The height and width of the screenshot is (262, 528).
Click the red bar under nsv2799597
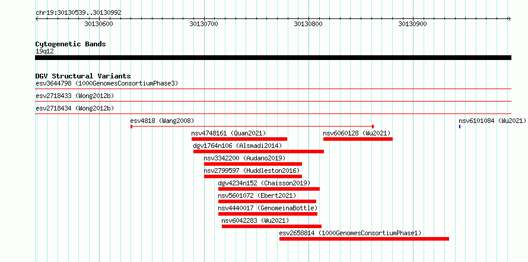coord(253,176)
